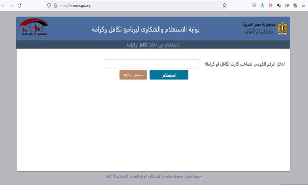The width and height of the screenshot is (308, 185).
Task: Click the browser forward arrow
Action: point(11,6)
